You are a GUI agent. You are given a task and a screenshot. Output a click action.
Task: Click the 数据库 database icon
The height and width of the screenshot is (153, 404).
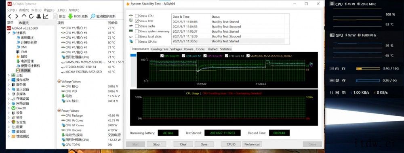click(x=14, y=132)
